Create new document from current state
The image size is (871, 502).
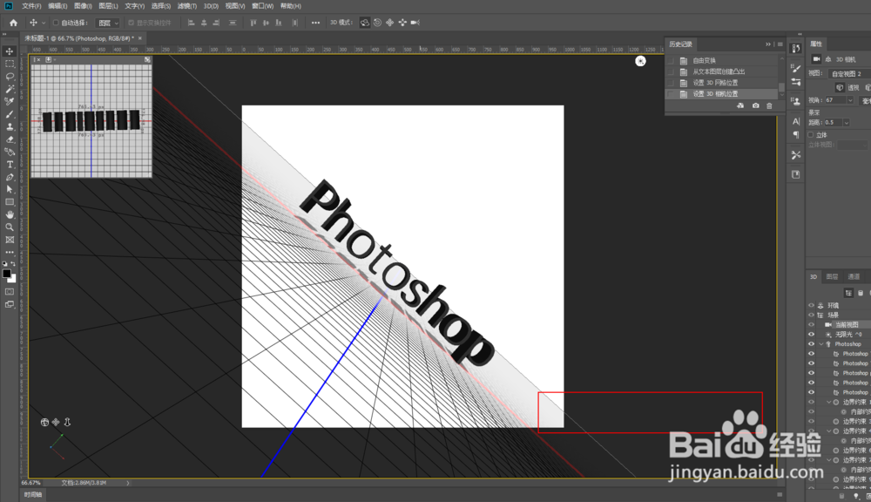click(x=740, y=105)
